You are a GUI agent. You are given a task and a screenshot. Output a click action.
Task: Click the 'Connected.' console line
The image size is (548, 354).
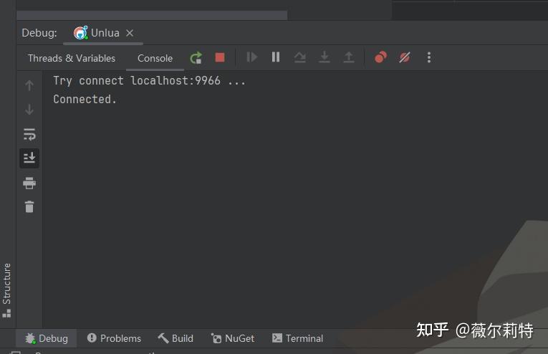click(85, 99)
